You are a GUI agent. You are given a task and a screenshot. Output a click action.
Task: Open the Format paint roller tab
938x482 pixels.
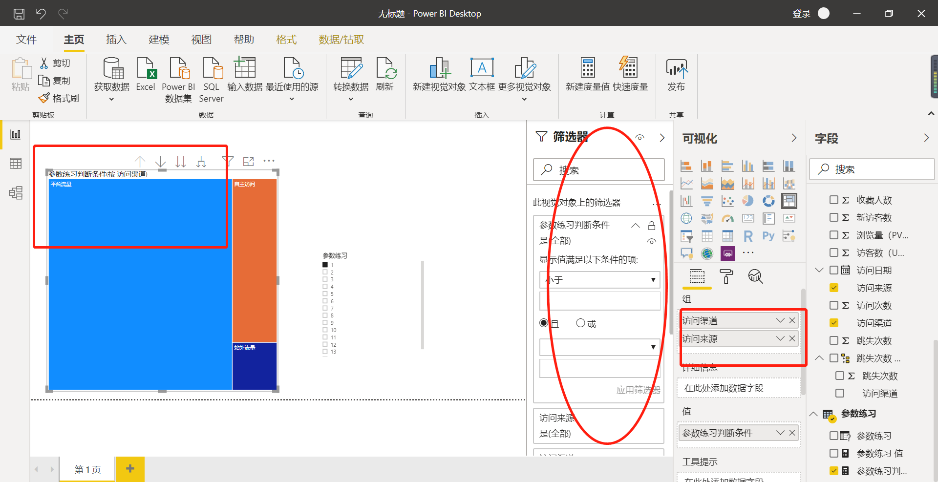coord(726,276)
